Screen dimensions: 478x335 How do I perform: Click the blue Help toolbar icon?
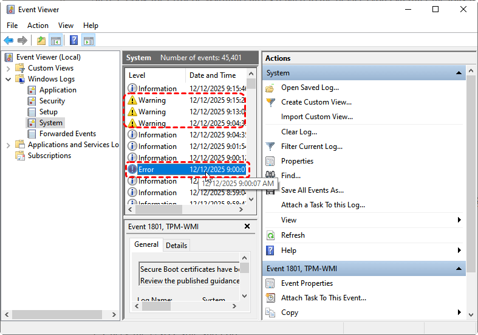[x=73, y=41]
